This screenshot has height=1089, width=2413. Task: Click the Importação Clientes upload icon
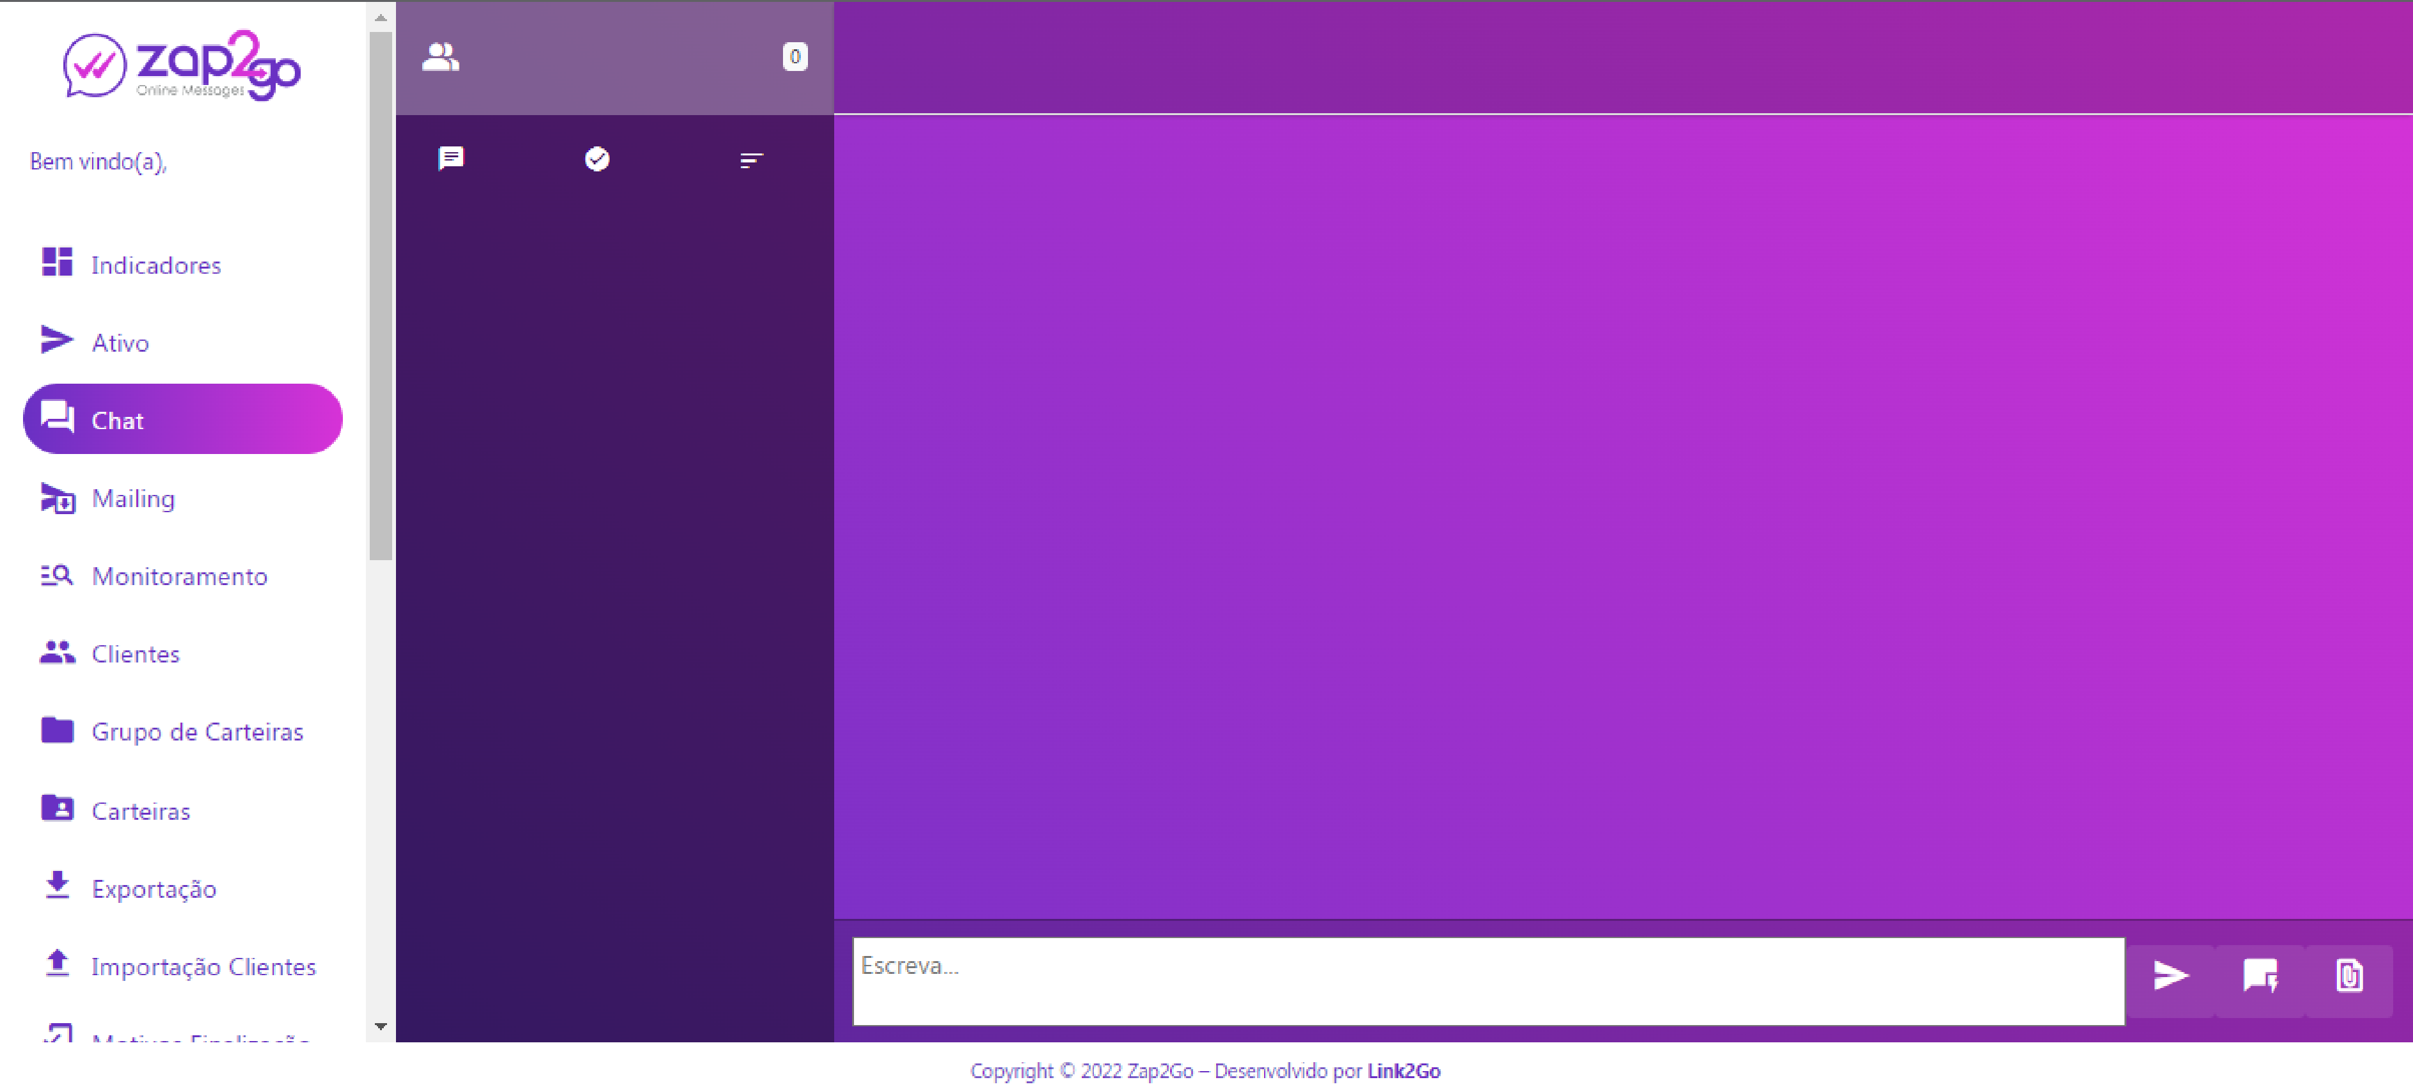(57, 962)
